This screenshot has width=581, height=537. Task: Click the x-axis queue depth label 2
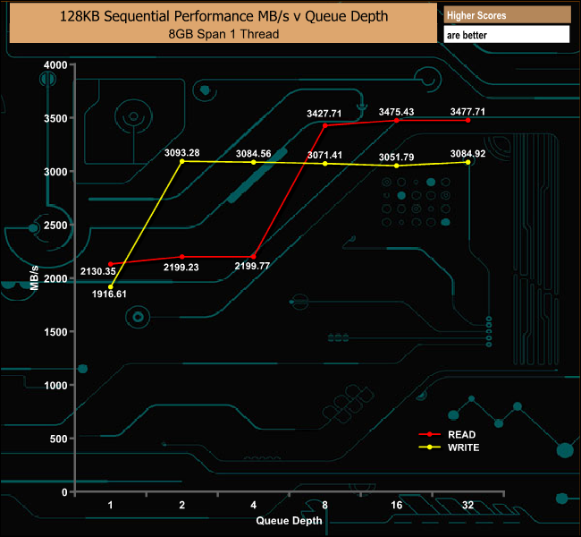pyautogui.click(x=182, y=505)
